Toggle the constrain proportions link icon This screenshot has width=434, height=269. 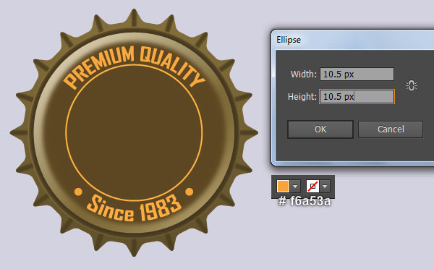(x=412, y=85)
